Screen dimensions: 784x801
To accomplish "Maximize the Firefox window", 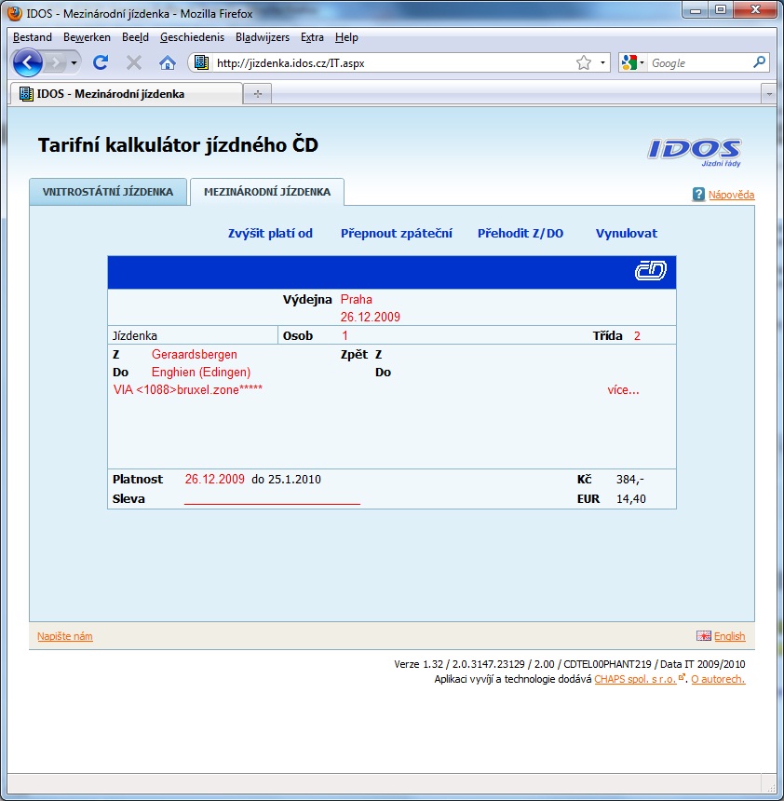I will click(x=721, y=9).
